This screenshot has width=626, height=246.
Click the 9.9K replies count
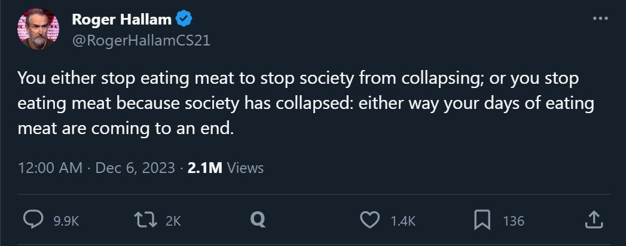66,221
